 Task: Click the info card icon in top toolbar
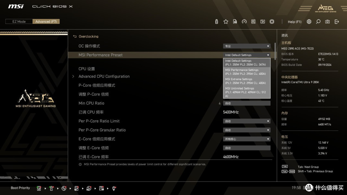point(263,21)
